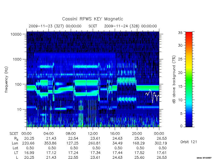The width and height of the screenshot is (212, 159).
Task: Click the 5 color bar tick label
Action: pyautogui.click(x=181, y=114)
